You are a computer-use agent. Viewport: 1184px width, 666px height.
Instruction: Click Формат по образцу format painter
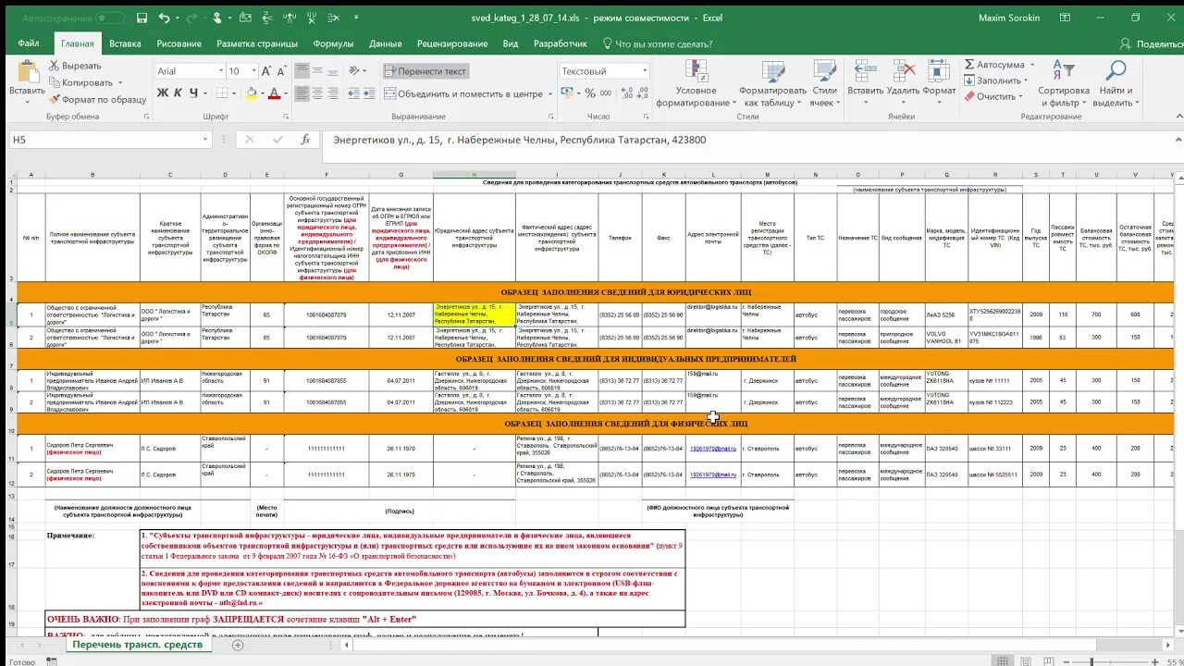[x=96, y=99]
